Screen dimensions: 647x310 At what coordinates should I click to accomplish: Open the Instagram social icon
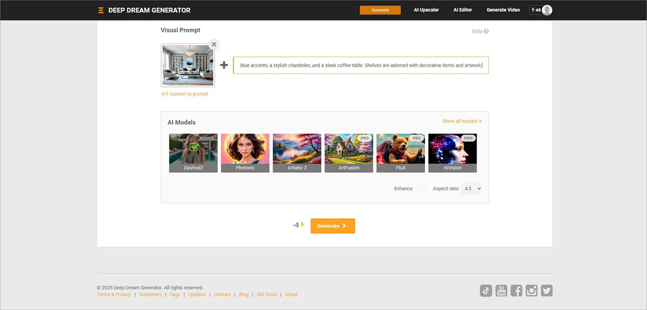point(532,291)
